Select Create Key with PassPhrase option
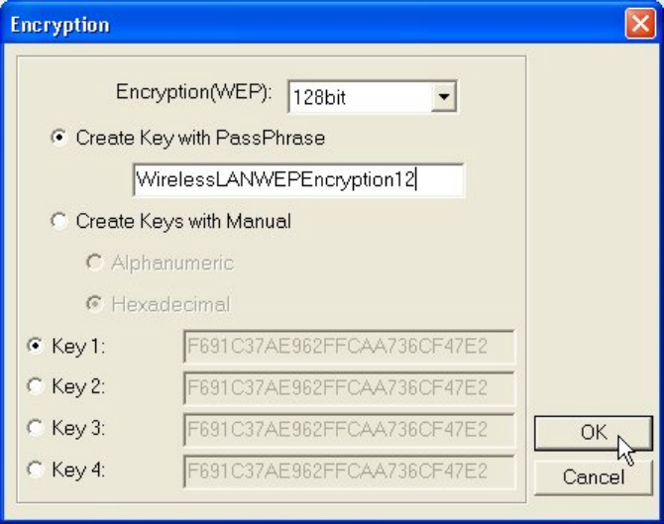664x524 pixels. point(58,139)
